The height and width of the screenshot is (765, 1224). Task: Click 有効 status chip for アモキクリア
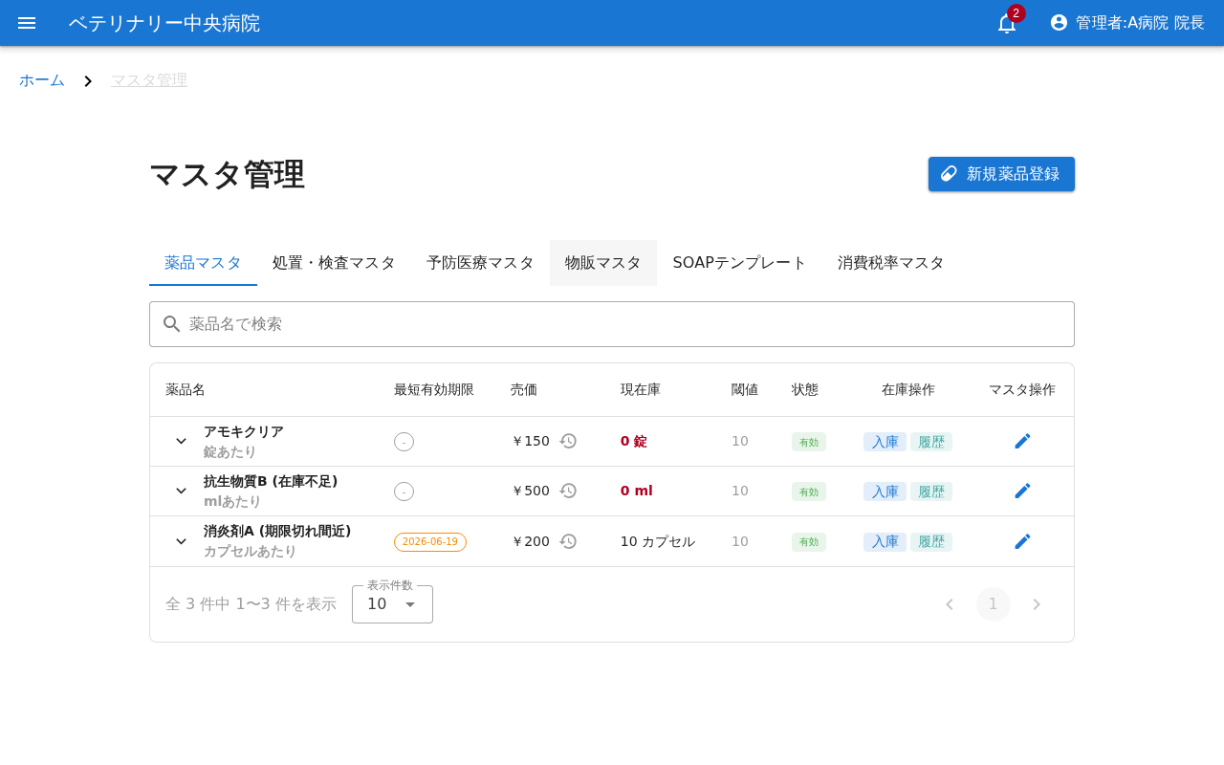809,442
